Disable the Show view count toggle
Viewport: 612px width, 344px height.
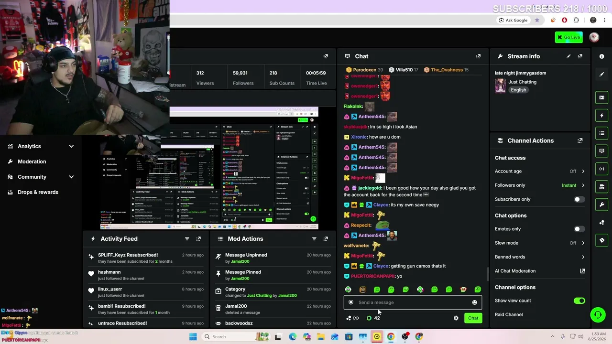tap(579, 301)
